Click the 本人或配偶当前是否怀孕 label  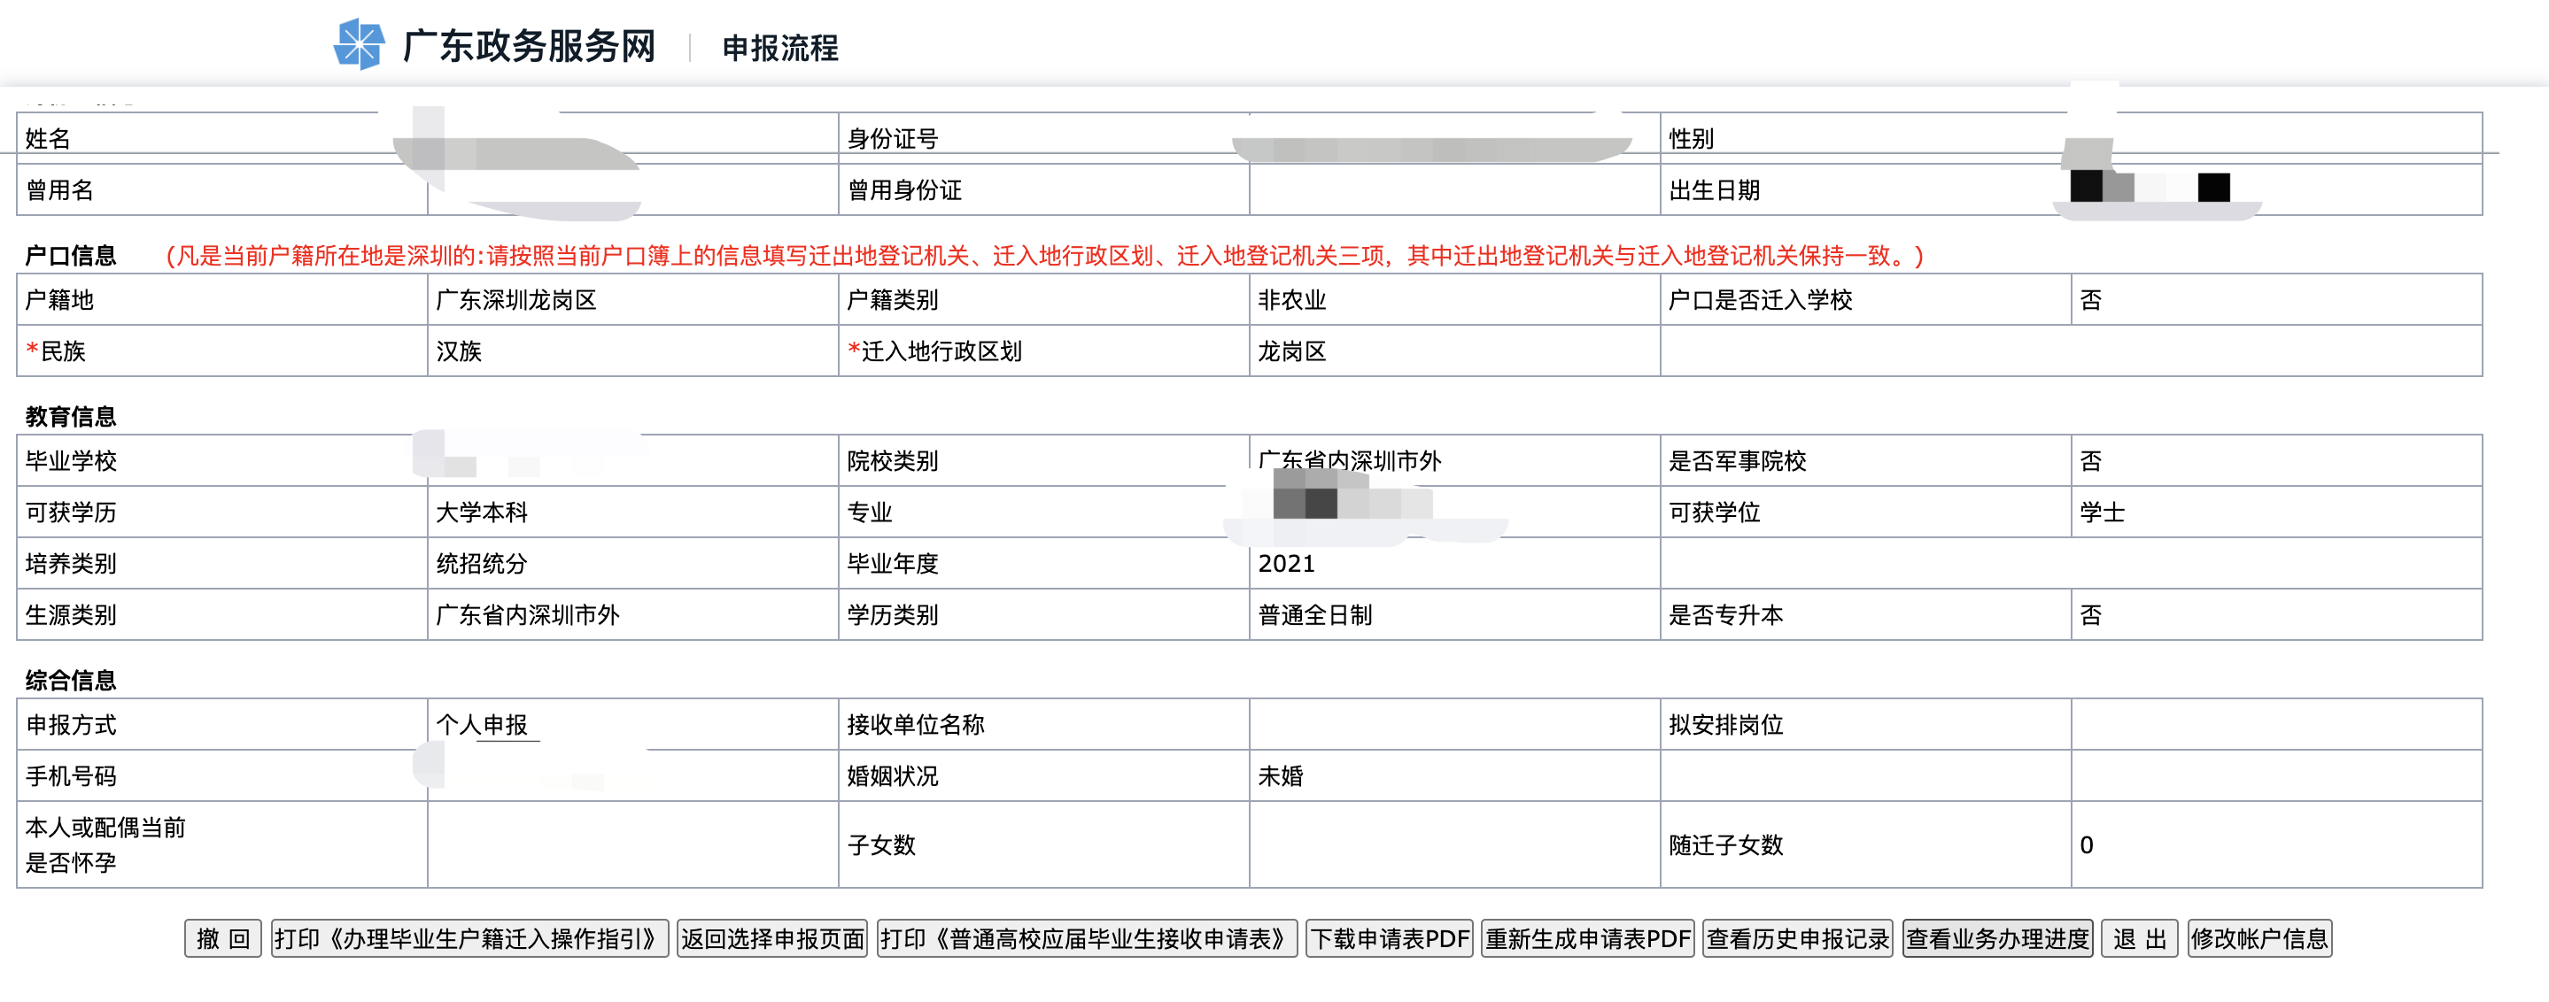[105, 844]
